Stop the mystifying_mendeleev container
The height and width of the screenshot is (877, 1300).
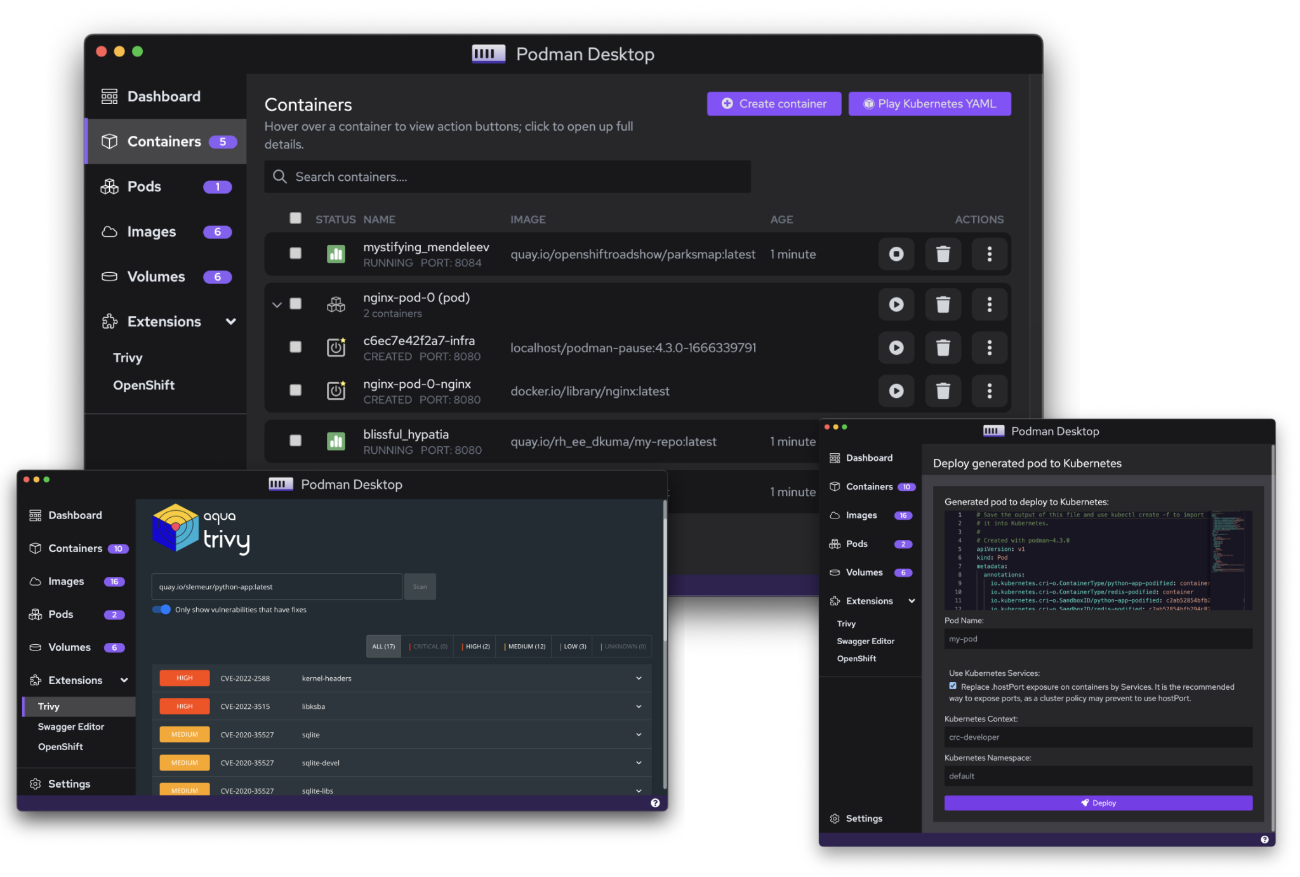point(896,254)
